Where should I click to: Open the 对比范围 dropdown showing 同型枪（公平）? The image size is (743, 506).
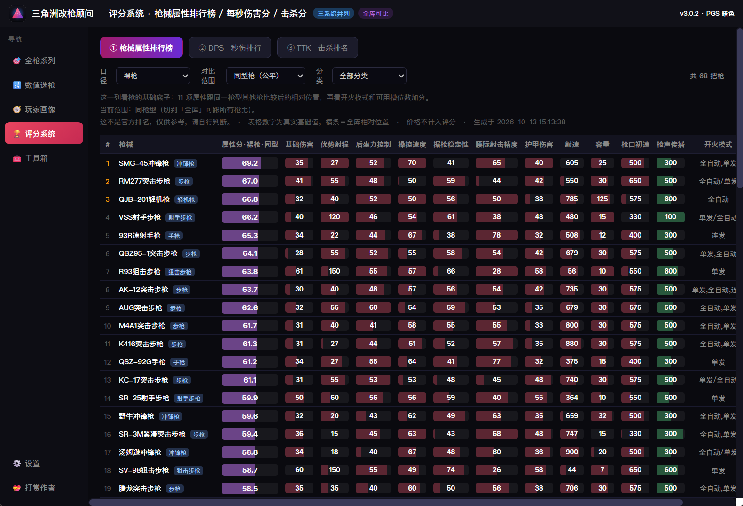[266, 76]
